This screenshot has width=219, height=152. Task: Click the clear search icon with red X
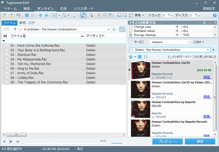[91, 15]
